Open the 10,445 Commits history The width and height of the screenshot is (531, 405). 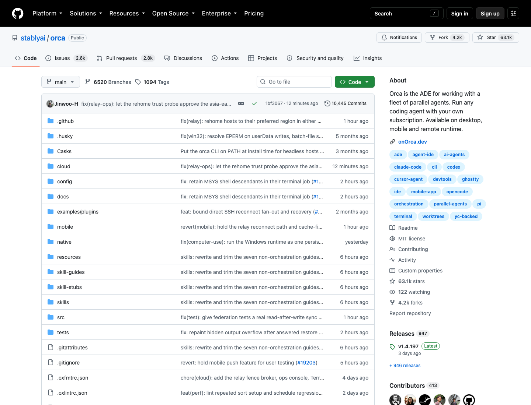pos(346,103)
